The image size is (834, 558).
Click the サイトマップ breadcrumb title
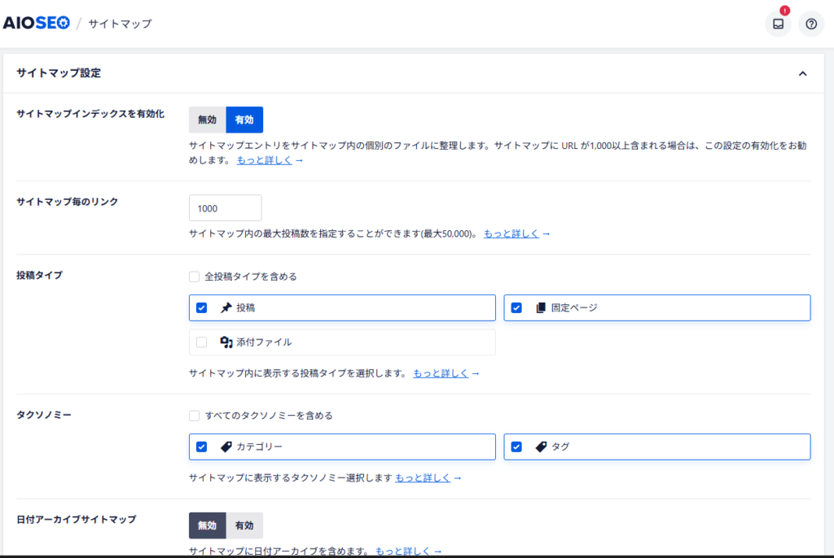[120, 24]
